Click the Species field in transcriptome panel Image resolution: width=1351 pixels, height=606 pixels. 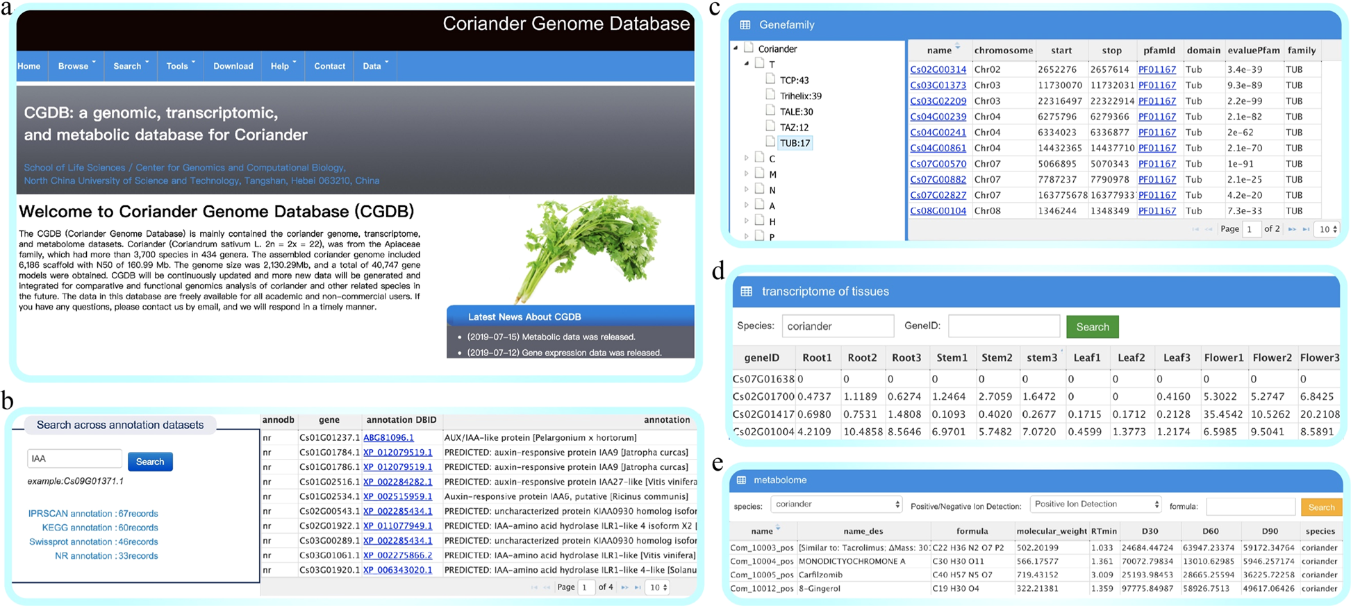pyautogui.click(x=838, y=326)
